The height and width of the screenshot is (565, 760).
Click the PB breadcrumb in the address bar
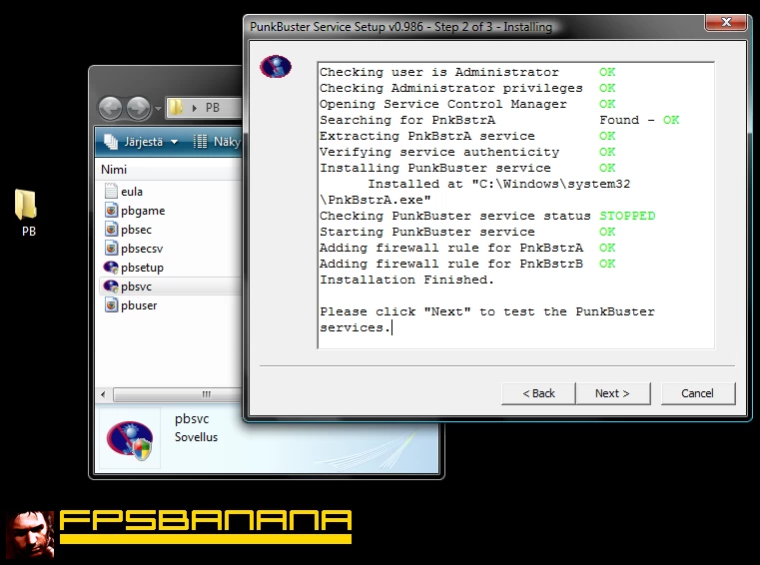[213, 108]
